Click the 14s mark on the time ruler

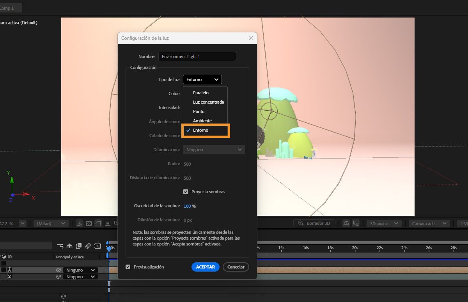coord(281,247)
